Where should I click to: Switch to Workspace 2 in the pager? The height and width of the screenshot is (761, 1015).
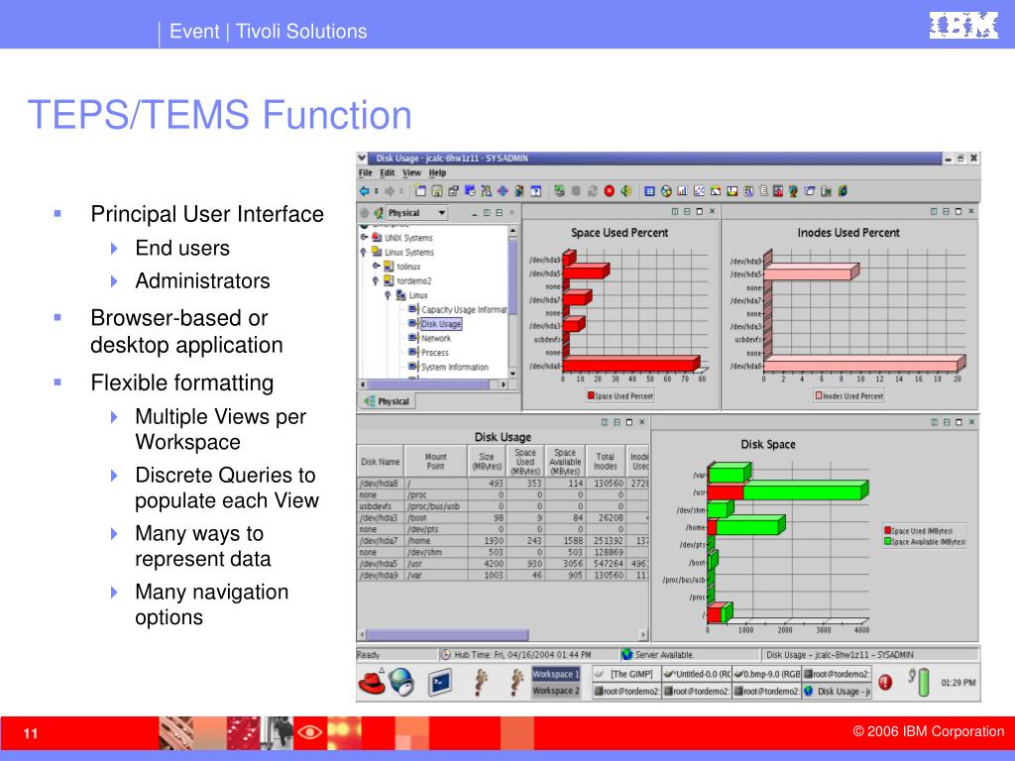556,691
